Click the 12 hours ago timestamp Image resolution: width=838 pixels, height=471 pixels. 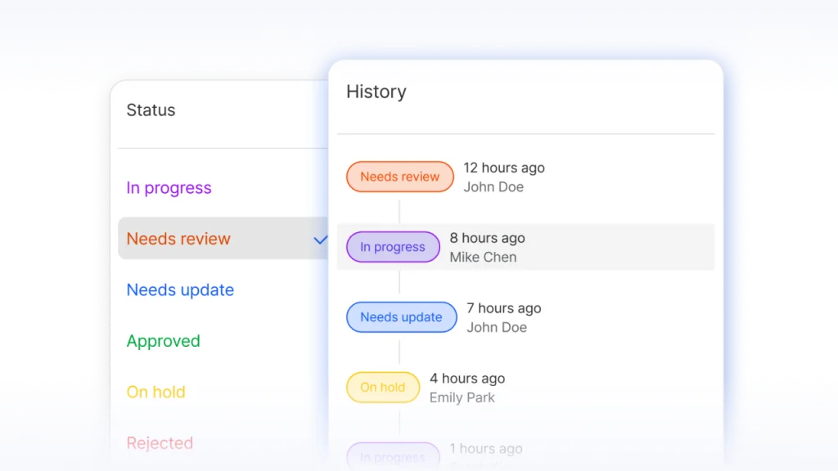pyautogui.click(x=503, y=168)
